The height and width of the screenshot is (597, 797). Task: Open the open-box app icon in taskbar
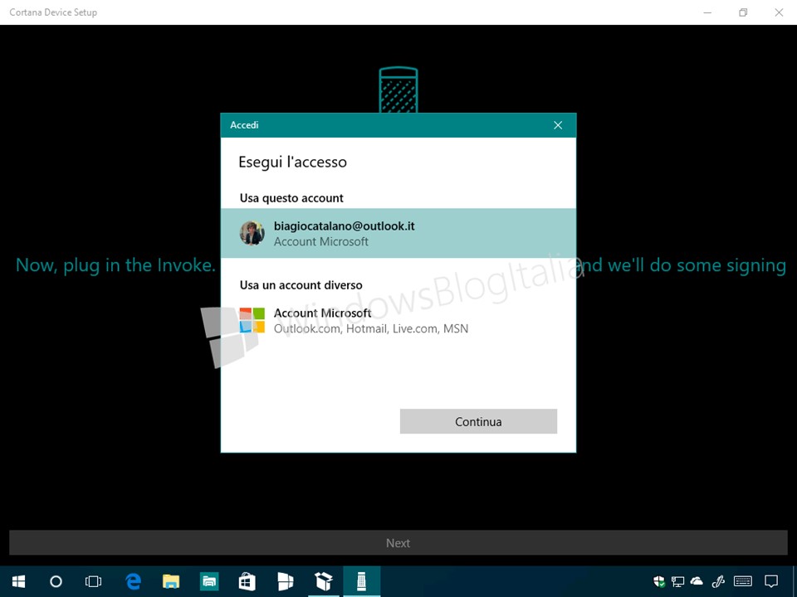(x=323, y=581)
